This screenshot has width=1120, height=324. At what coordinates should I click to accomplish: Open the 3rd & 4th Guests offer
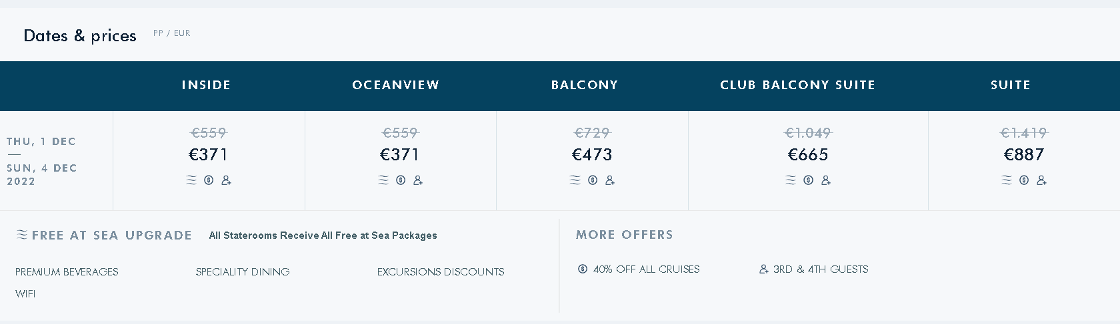pos(821,269)
